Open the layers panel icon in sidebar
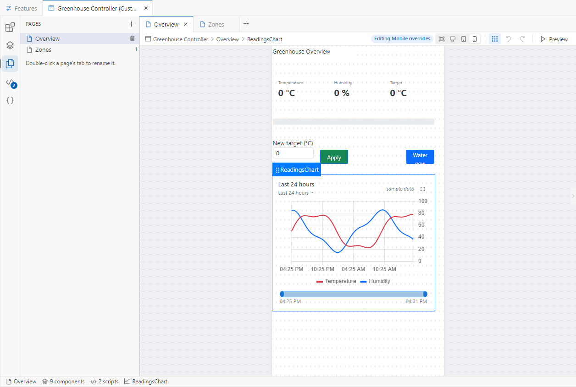Viewport: 576px width, 387px height. point(10,45)
